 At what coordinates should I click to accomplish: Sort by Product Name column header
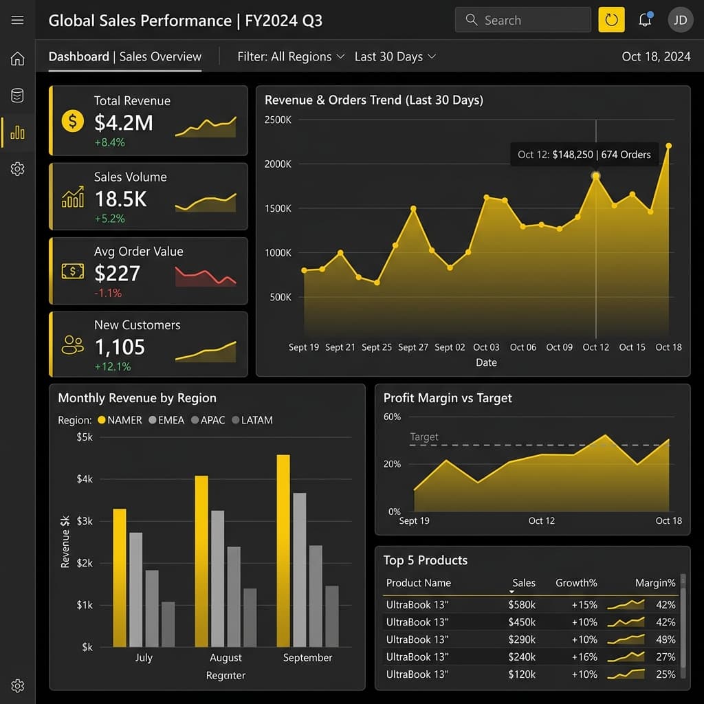click(x=419, y=583)
